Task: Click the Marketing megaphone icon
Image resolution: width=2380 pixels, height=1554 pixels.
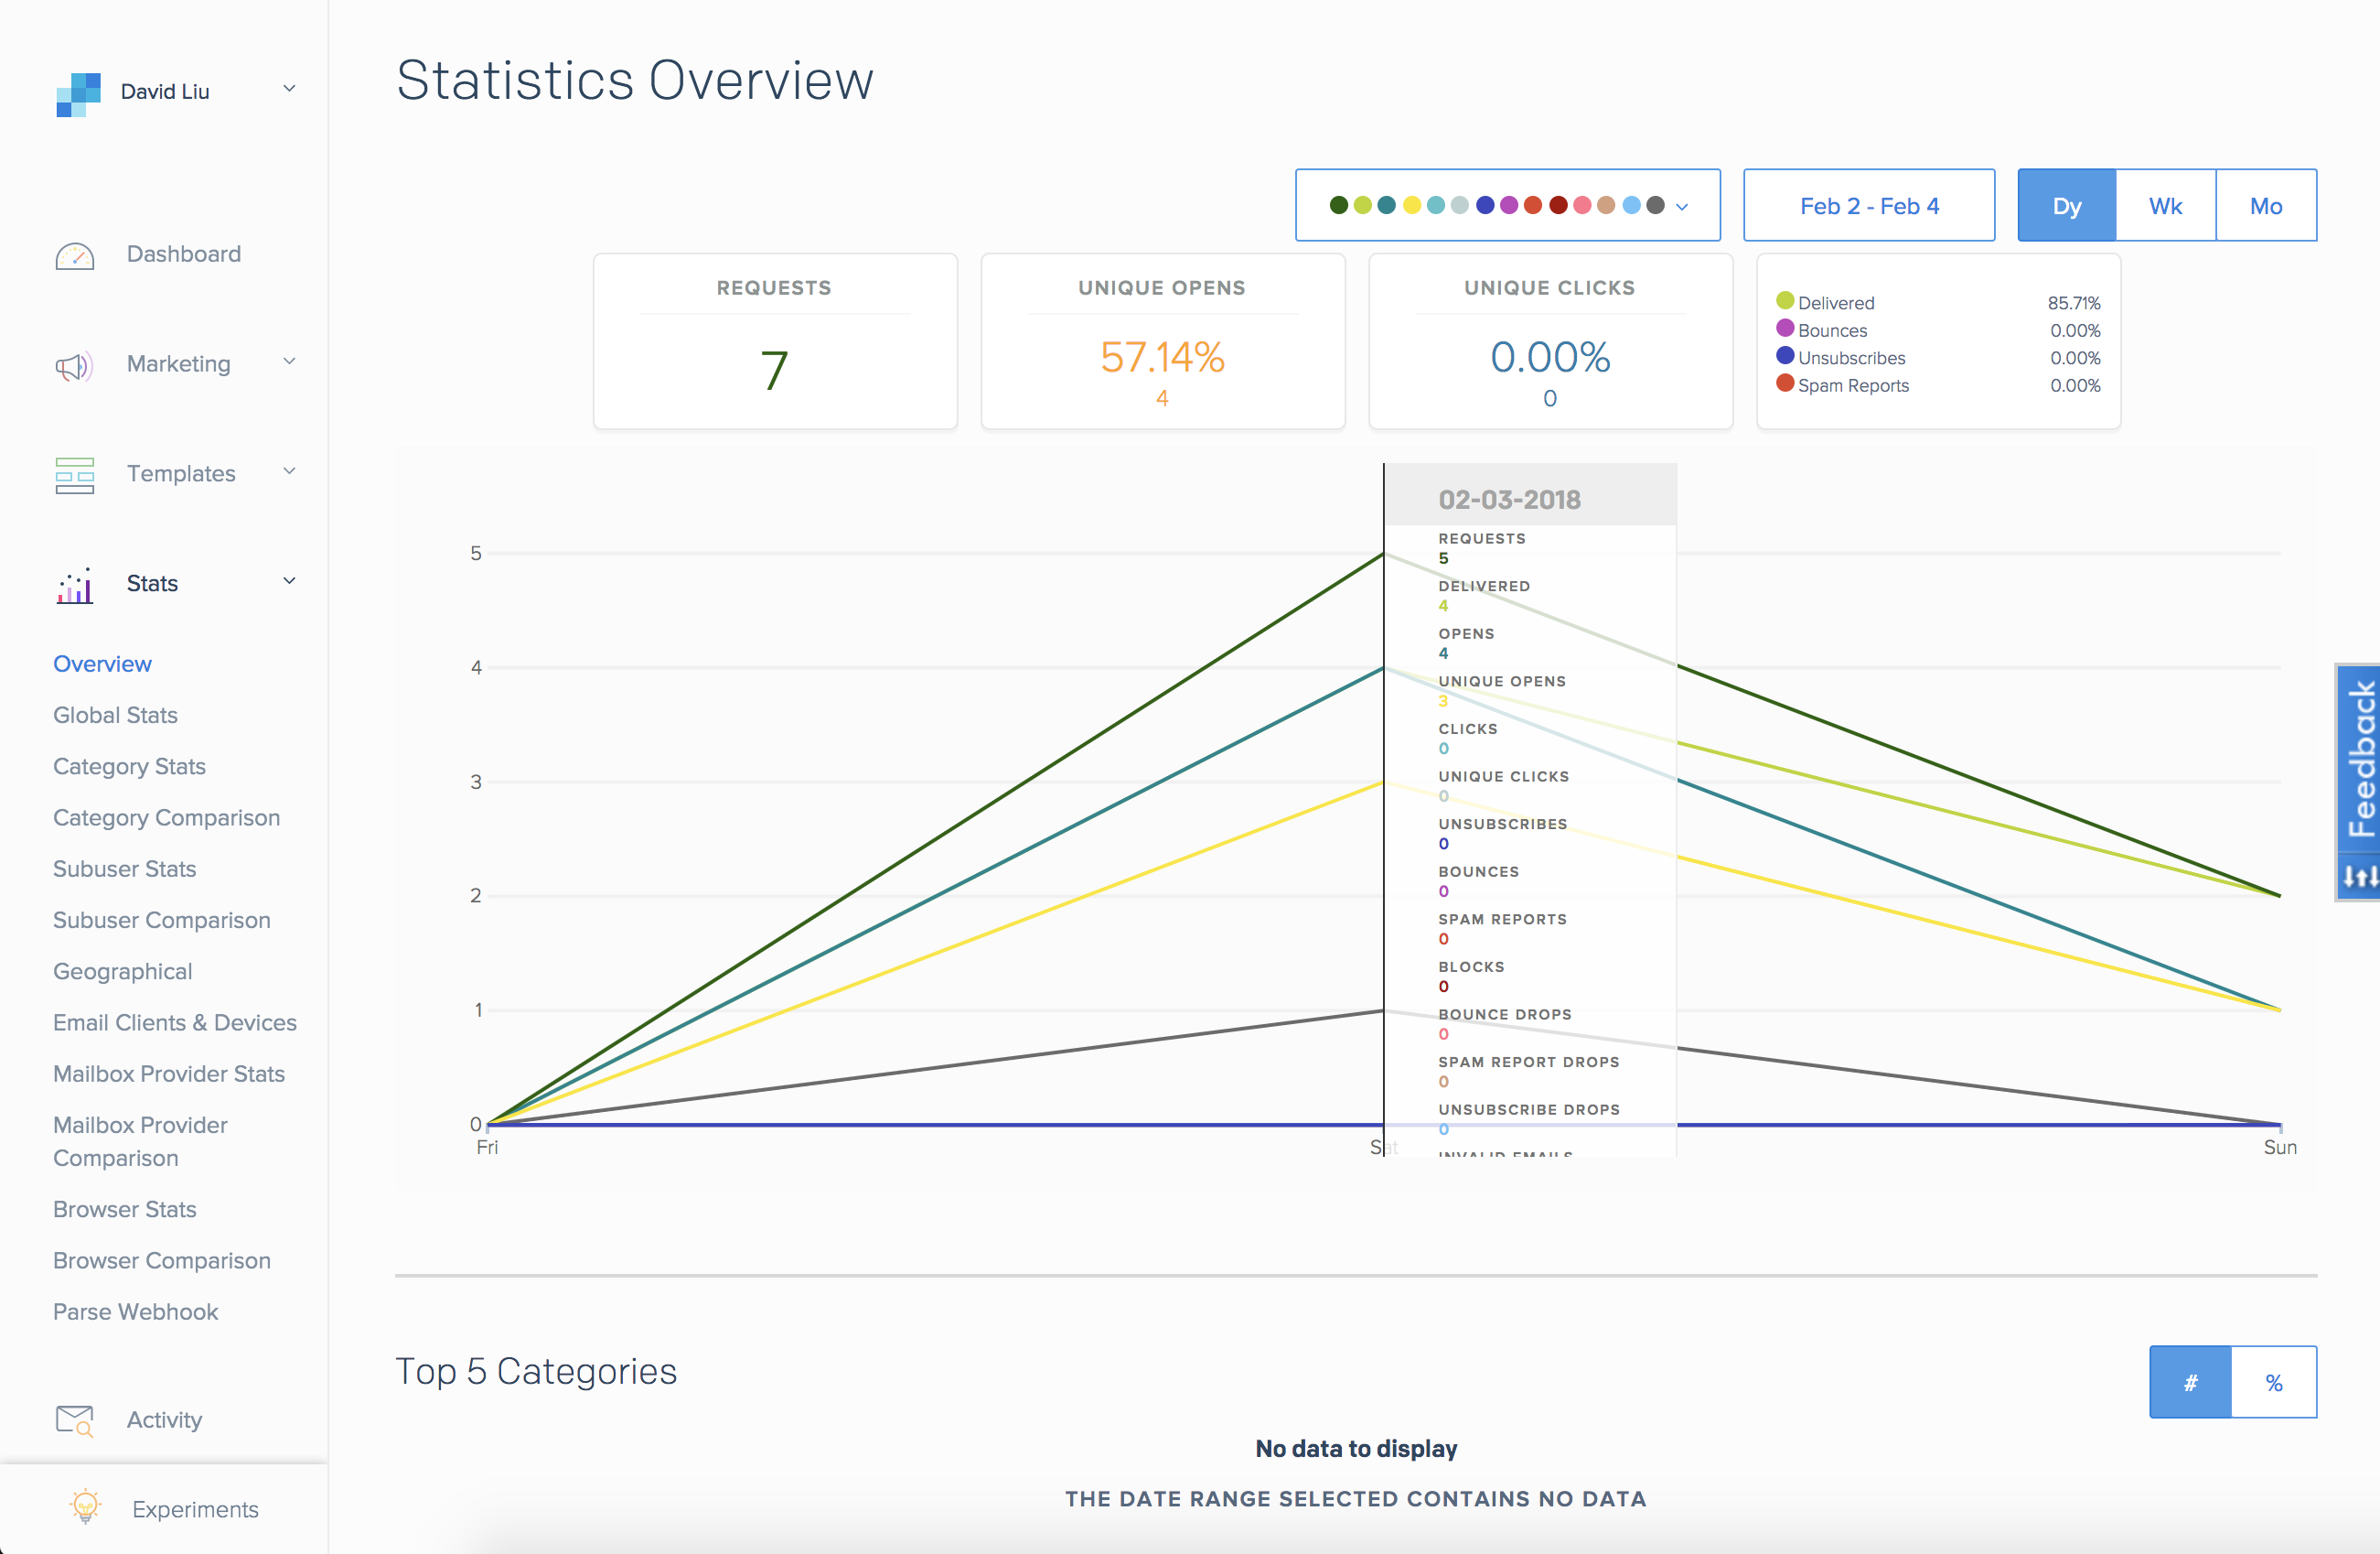Action: 75,366
